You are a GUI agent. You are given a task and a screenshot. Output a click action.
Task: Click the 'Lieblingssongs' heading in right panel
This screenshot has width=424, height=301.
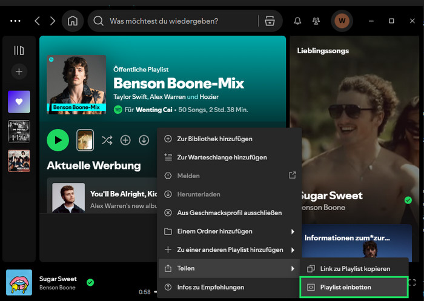pos(323,51)
